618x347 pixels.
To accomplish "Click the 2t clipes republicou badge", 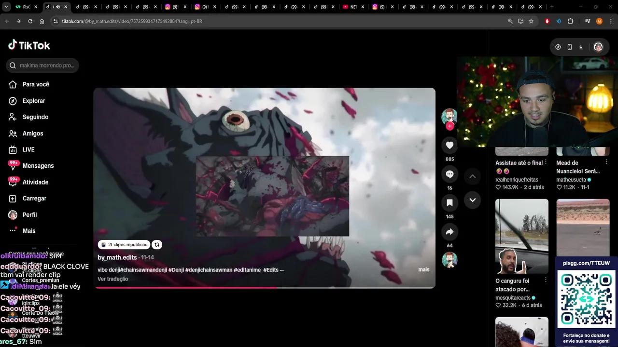I will [x=124, y=245].
